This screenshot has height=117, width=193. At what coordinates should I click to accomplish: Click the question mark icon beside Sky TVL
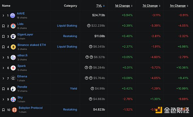click(90, 99)
